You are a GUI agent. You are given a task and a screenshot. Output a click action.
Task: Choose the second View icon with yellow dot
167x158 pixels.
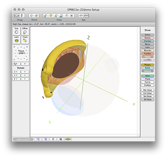[x=51, y=16]
